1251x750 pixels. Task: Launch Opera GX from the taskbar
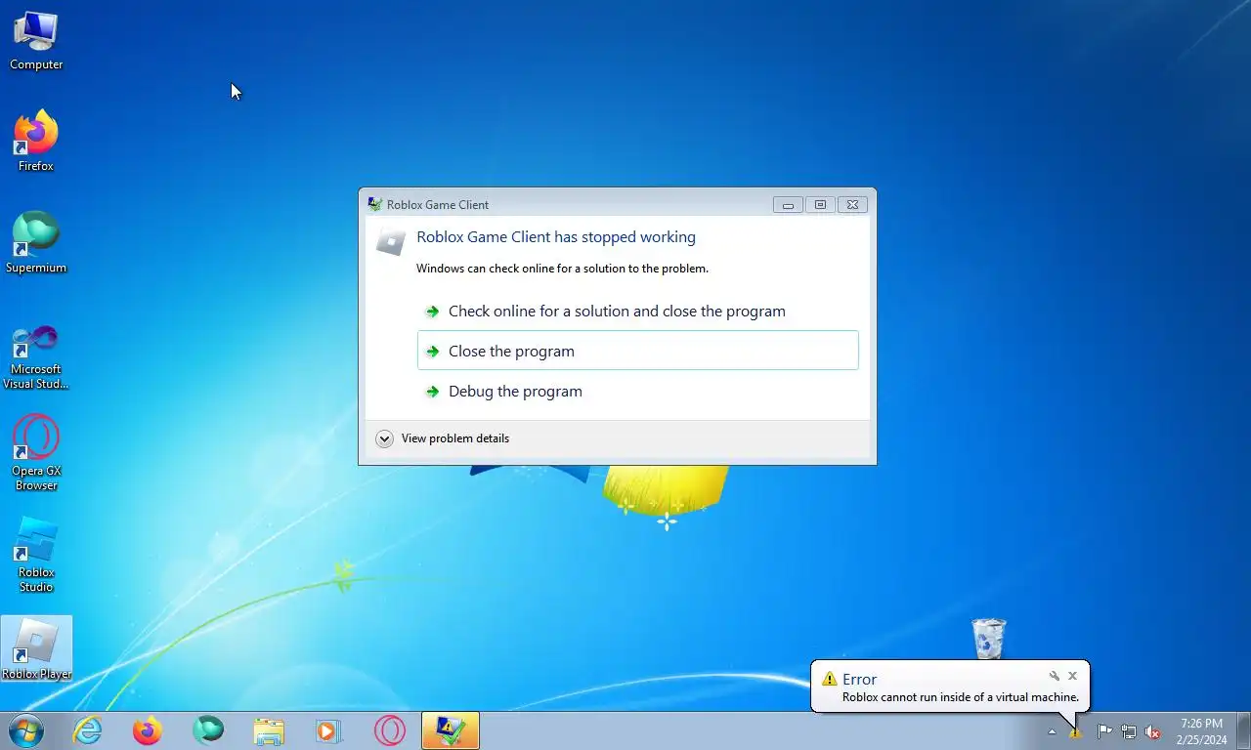coord(389,730)
